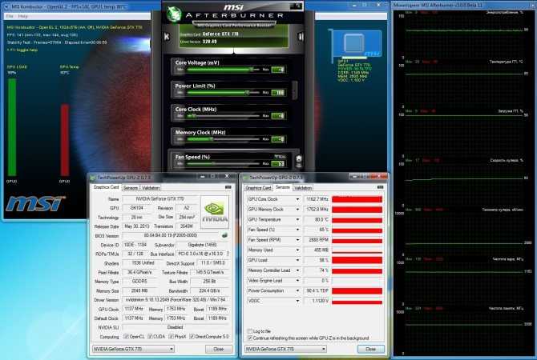Viewport: 537px width, 360px height.
Task: Adjust the Core Clock slider in Afterburner
Action: pyautogui.click(x=223, y=115)
